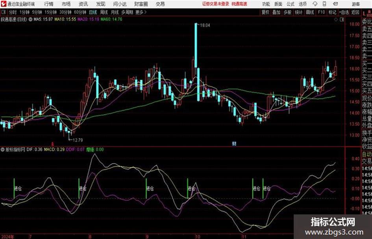
Task: Open the 市场 menu
Action: tap(66, 4)
